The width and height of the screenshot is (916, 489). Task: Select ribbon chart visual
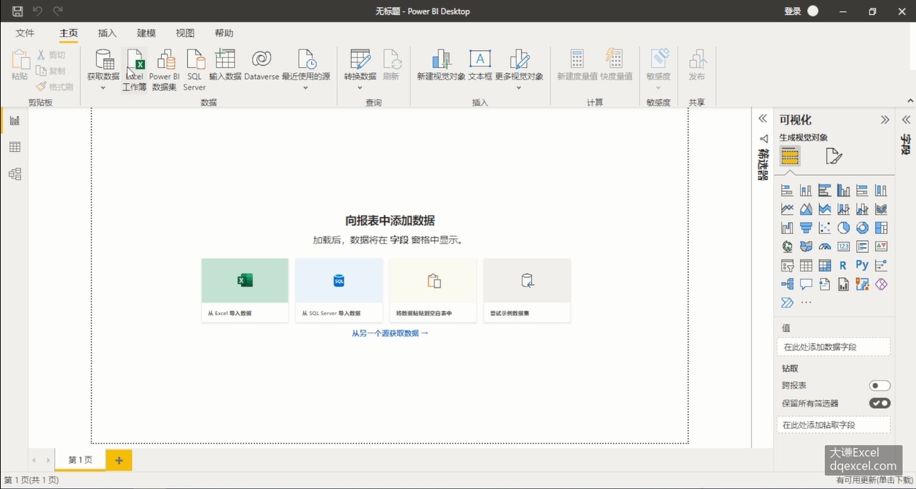pos(881,209)
